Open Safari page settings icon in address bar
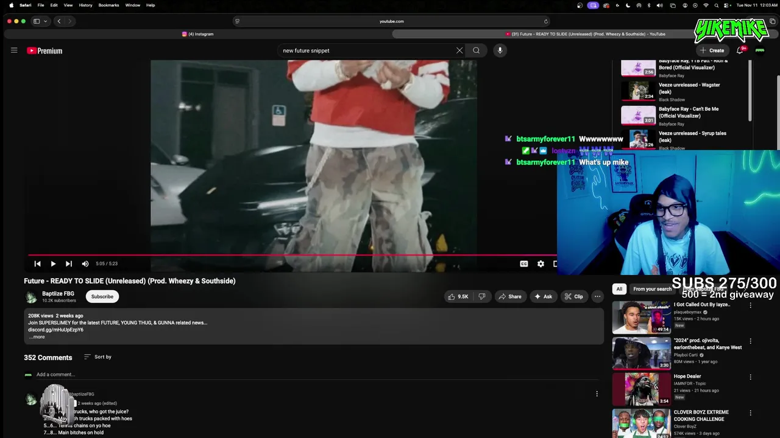Image resolution: width=780 pixels, height=438 pixels. coord(237,21)
